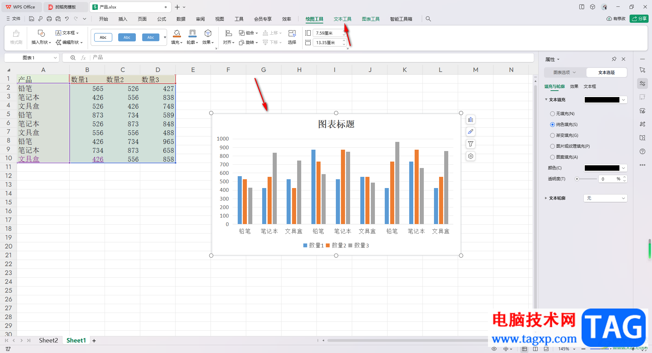Open the 图表工具 ribbon tab

(371, 19)
